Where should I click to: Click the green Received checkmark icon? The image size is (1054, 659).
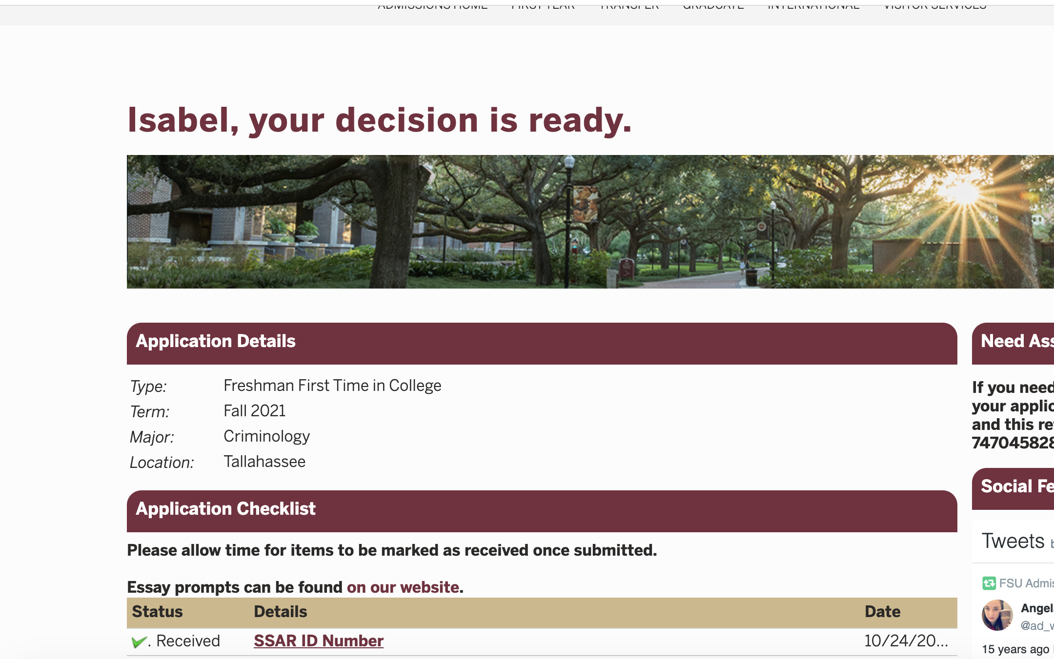point(139,641)
